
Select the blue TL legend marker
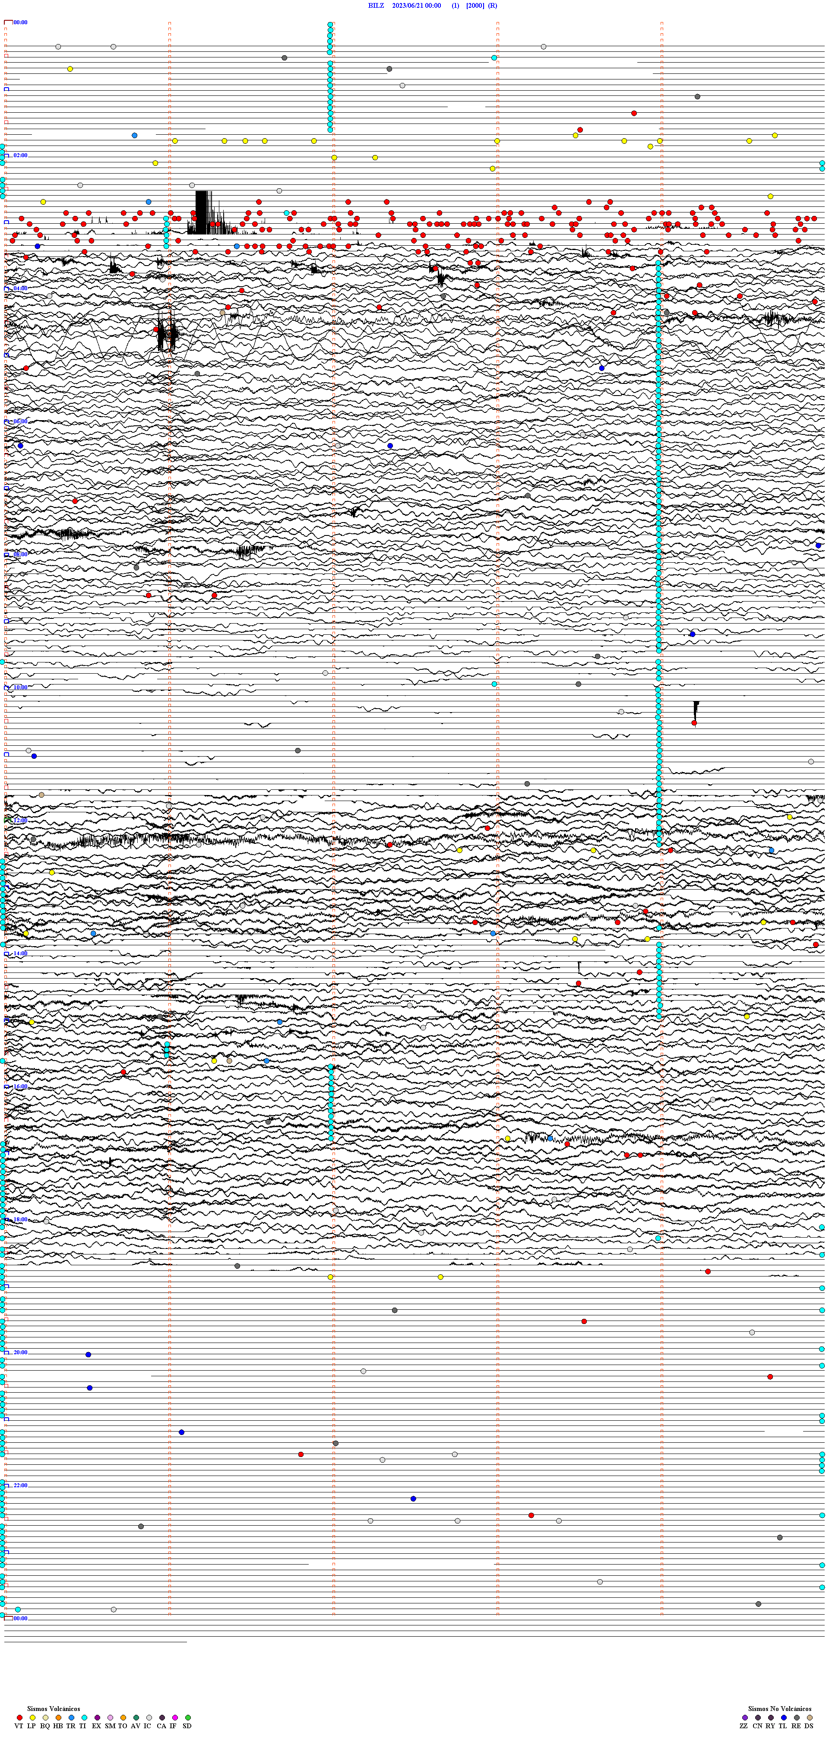point(784,1717)
